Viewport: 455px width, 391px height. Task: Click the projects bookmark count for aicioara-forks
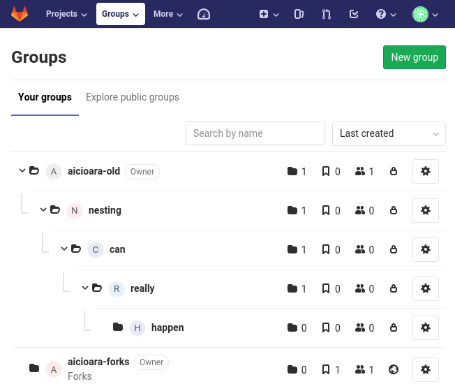(331, 369)
